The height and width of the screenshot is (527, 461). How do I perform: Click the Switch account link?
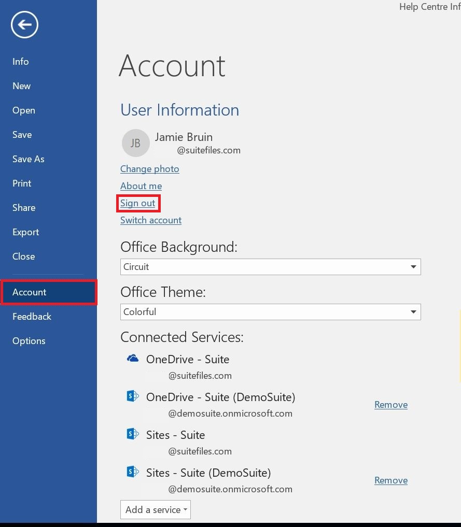151,220
